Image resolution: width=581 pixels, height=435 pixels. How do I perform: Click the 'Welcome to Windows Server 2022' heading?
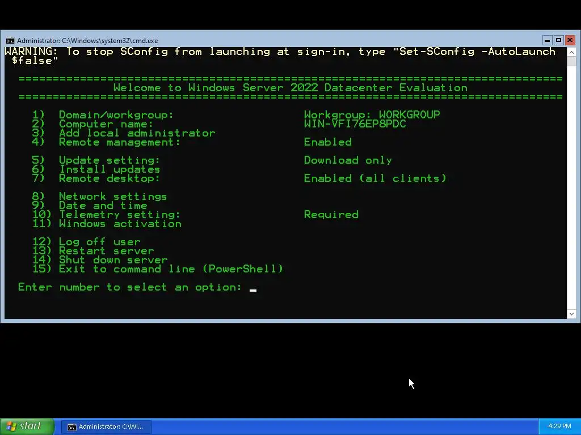(290, 88)
